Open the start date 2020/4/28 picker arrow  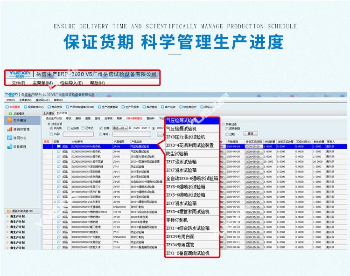pos(149,128)
